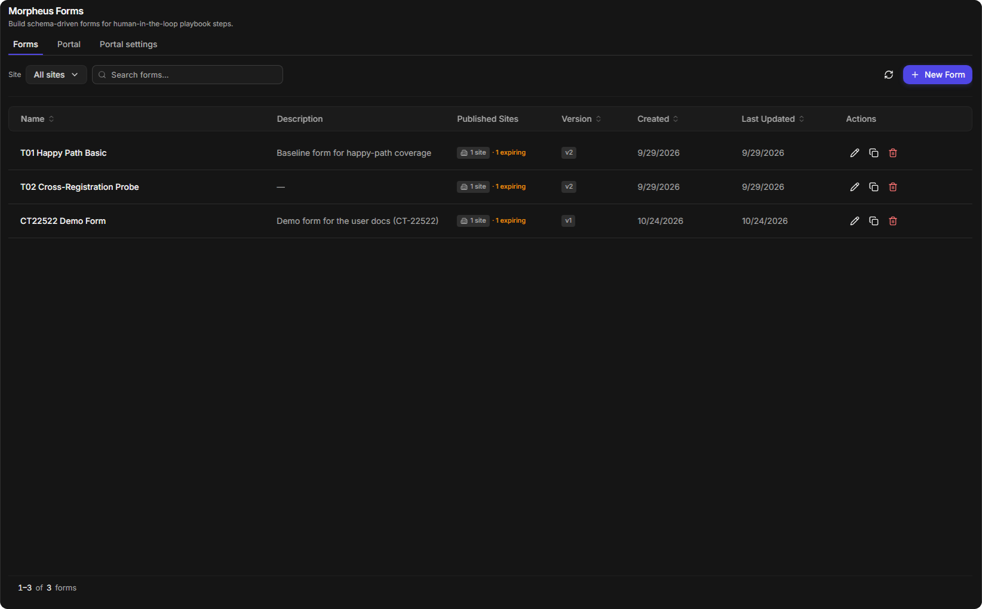Focus the Search forms field
Viewport: 982px width, 609px height.
pyautogui.click(x=188, y=75)
